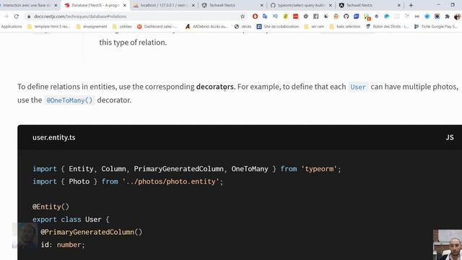Viewport: 462px width, 260px height.
Task: Close the 'Database | NestJS' tab
Action: (125, 5)
